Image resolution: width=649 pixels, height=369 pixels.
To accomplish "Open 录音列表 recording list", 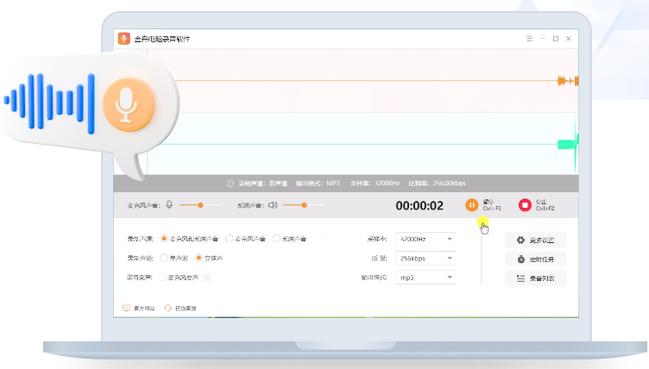I will tap(535, 278).
